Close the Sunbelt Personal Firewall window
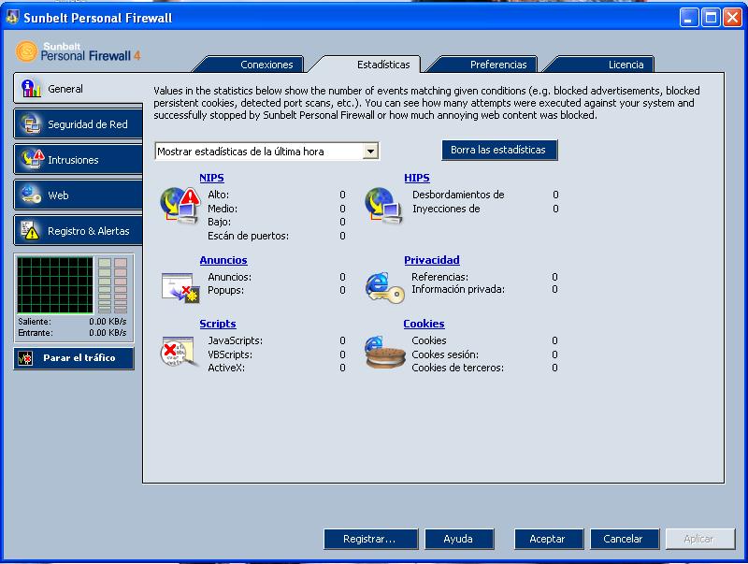Viewport: 748px width, 564px height. coord(732,18)
